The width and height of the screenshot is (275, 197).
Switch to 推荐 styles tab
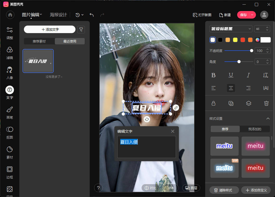point(225,129)
